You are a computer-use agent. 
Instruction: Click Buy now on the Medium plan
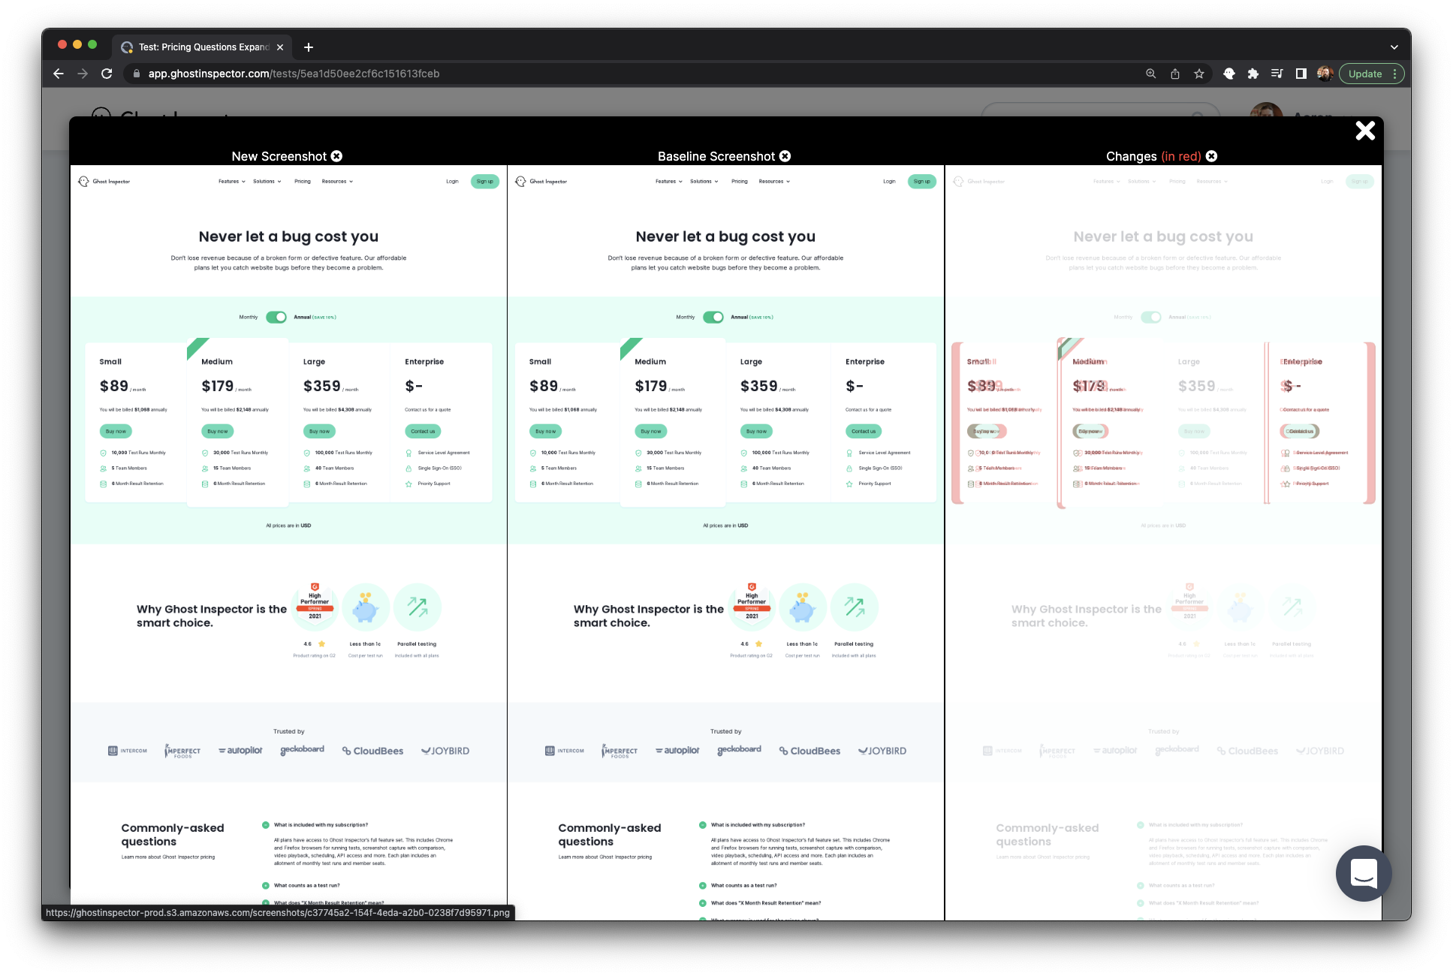pyautogui.click(x=217, y=431)
